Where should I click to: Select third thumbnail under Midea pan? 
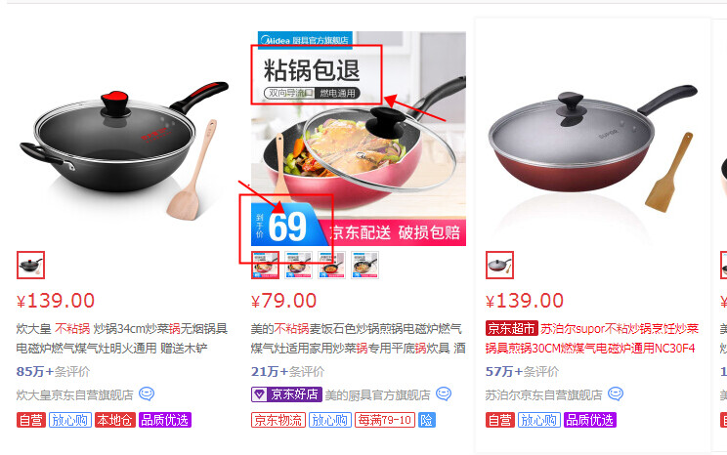click(x=331, y=265)
